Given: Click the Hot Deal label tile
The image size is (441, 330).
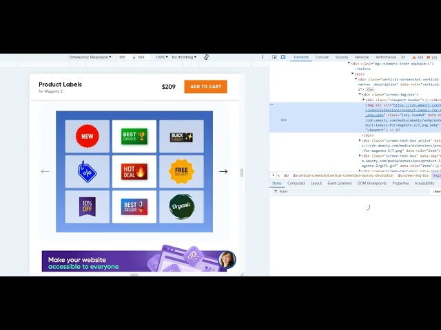Looking at the screenshot, I should point(134,171).
